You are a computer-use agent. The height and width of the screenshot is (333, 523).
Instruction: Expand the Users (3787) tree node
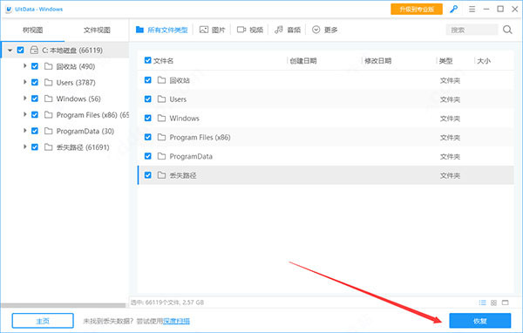point(24,82)
